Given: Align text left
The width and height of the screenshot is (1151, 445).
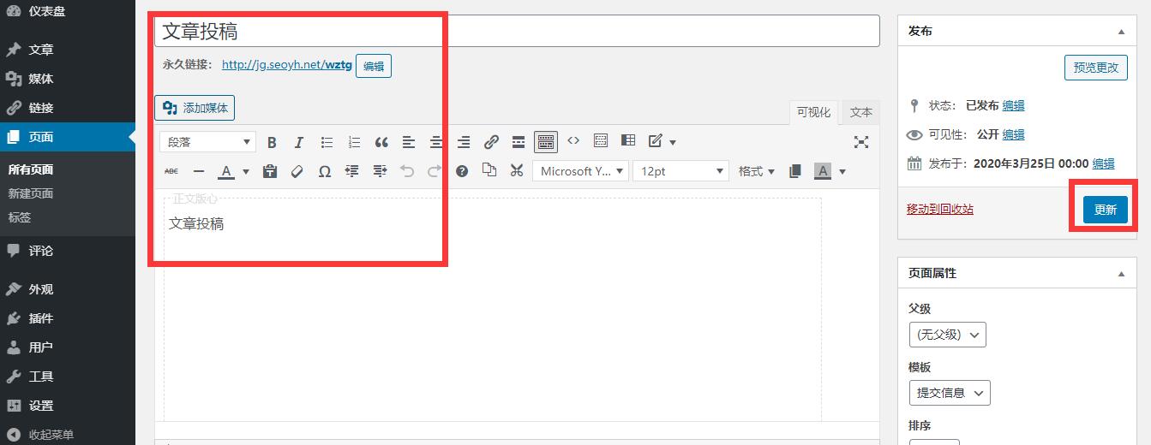Looking at the screenshot, I should pos(409,142).
